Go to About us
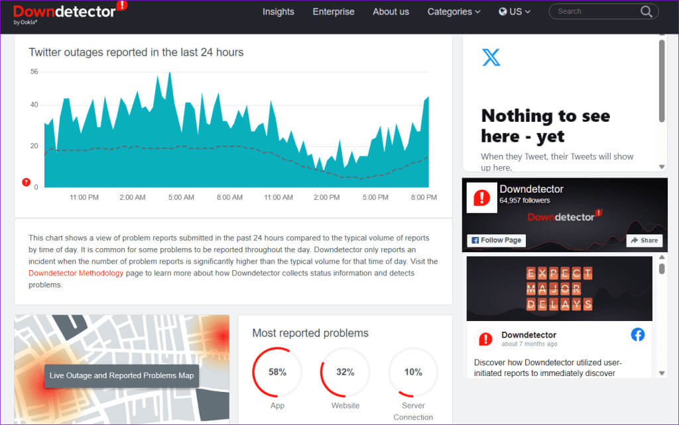Screen dimensions: 679x425 click(391, 12)
